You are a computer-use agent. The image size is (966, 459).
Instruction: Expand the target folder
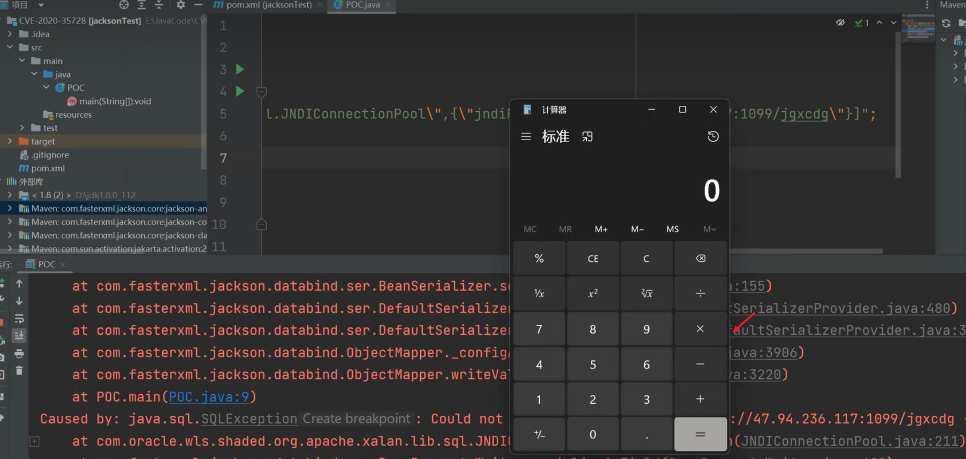click(x=10, y=141)
